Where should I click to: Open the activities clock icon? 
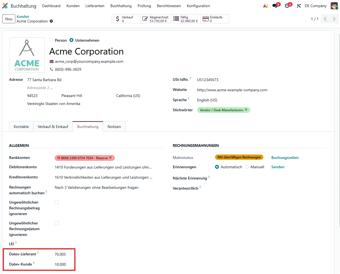[x=287, y=6]
